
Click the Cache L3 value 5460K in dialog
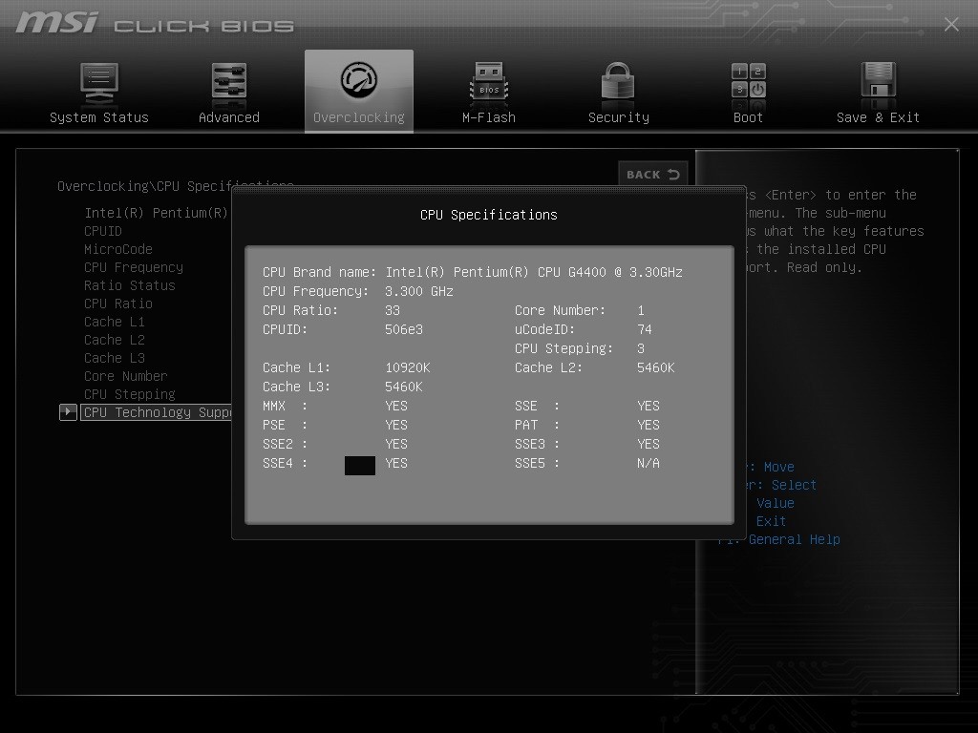tap(404, 387)
